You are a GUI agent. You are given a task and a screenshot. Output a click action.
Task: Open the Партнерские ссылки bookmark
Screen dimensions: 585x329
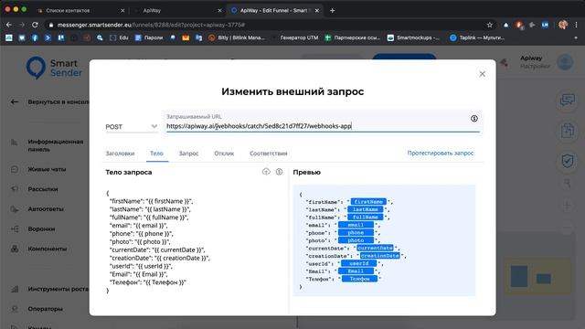coord(353,37)
